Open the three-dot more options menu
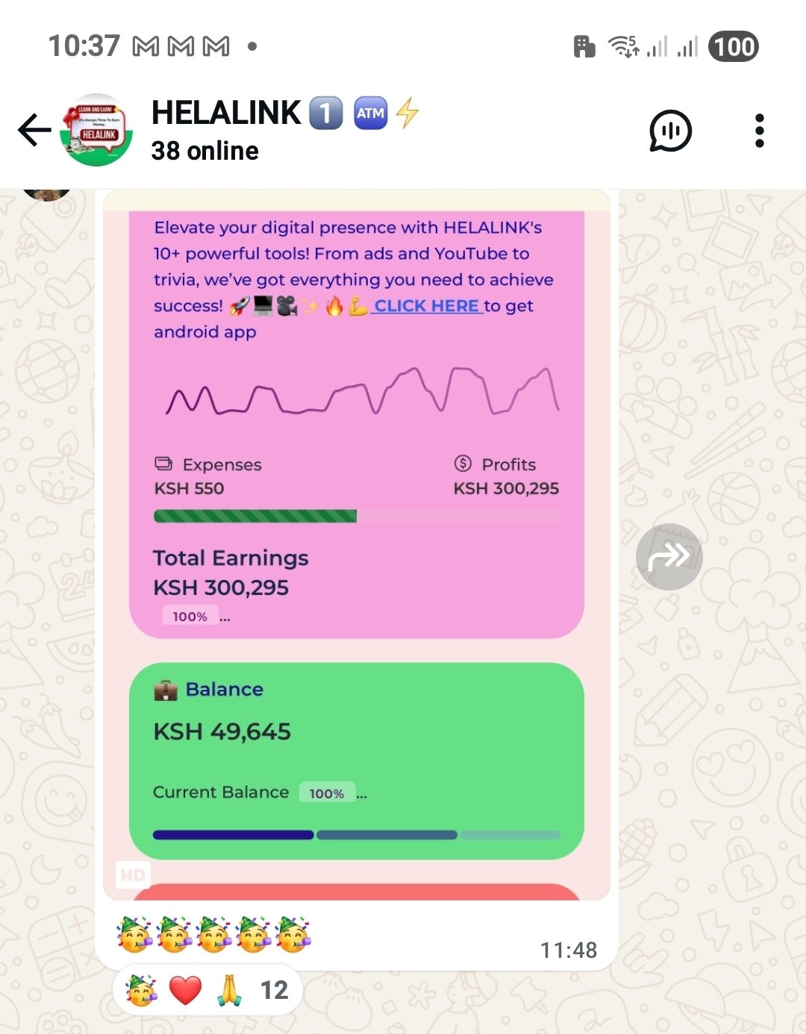This screenshot has height=1034, width=806. (760, 131)
